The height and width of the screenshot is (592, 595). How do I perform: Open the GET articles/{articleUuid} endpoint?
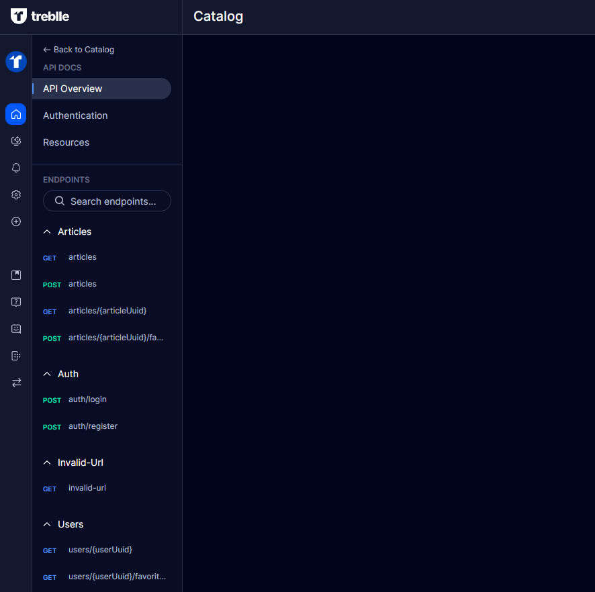click(107, 311)
